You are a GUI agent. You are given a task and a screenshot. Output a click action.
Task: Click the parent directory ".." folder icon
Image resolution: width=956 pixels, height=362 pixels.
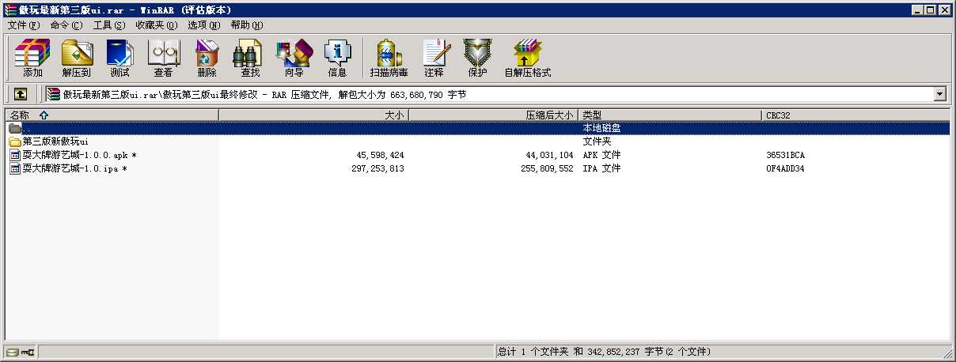(x=15, y=128)
